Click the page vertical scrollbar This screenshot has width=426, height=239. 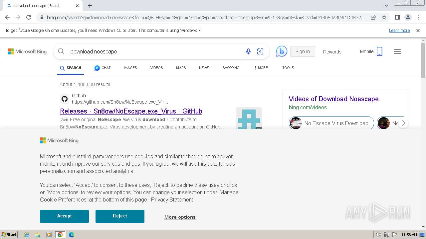pos(423,60)
